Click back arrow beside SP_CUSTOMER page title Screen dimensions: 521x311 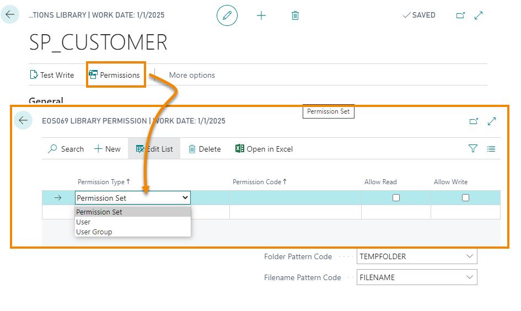click(x=10, y=15)
